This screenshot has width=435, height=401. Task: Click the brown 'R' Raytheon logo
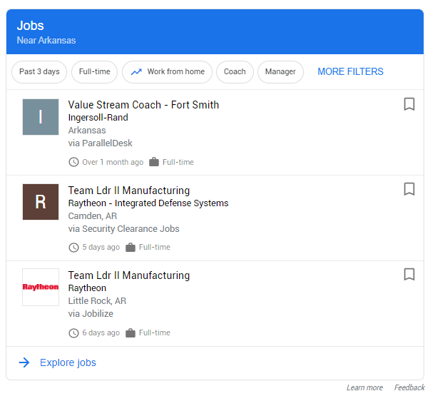[41, 202]
